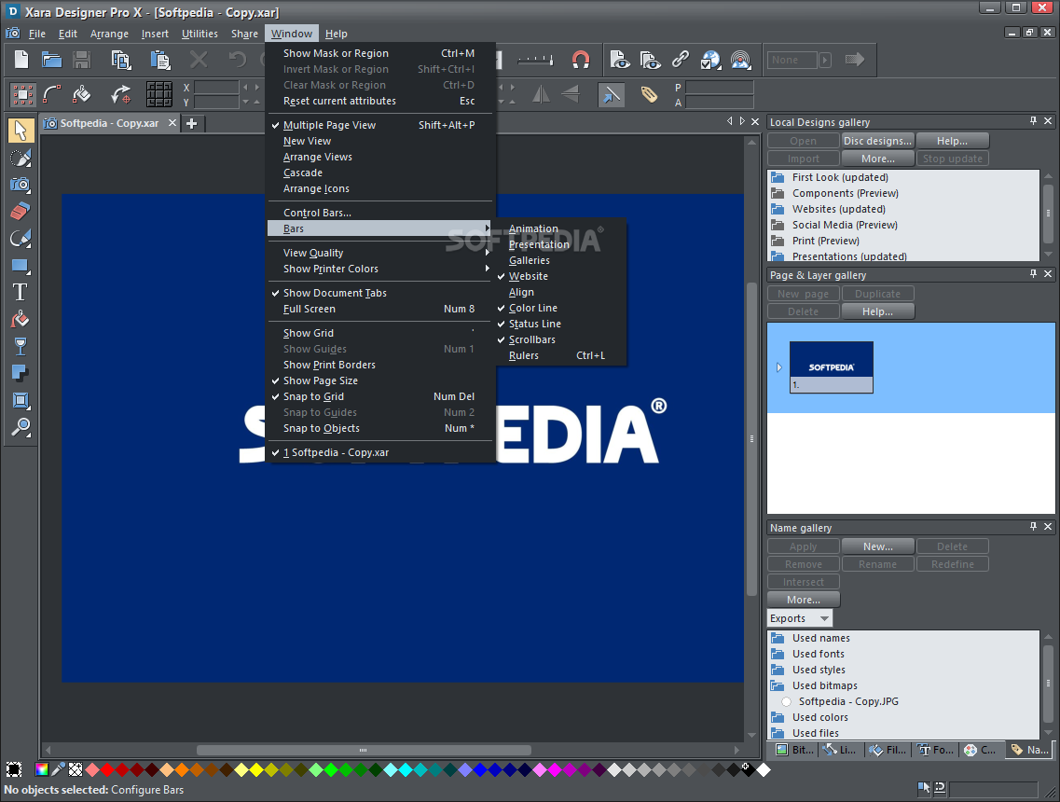Open the Utilities menu
This screenshot has width=1060, height=802.
200,34
